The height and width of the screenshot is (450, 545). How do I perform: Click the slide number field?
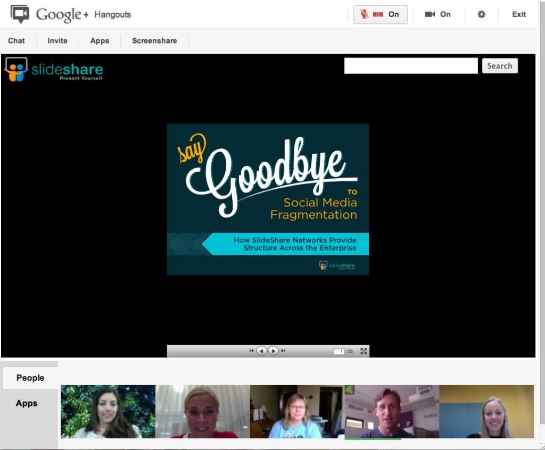(x=339, y=351)
